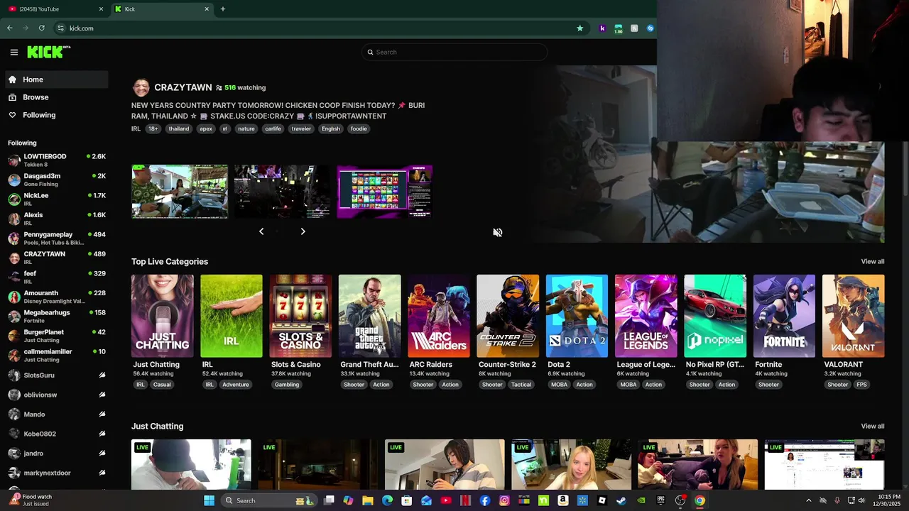View all Just Chatting streams
This screenshot has height=511, width=909.
873,427
